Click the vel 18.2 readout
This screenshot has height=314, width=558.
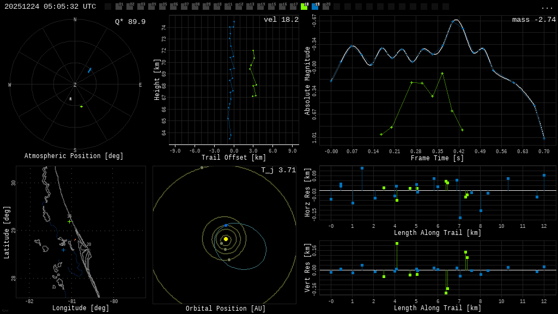(281, 20)
